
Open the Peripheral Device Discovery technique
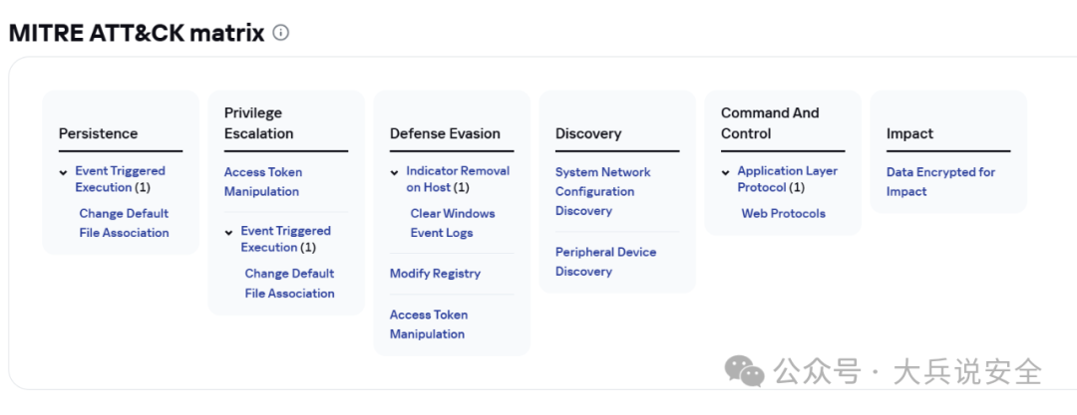[605, 262]
